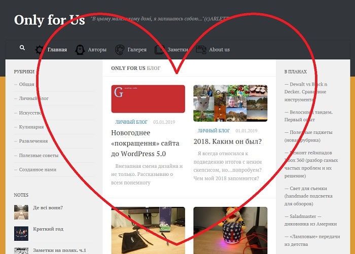Click plan item «Ламповые» передачи из детства
355x254 pixels.
312,240
